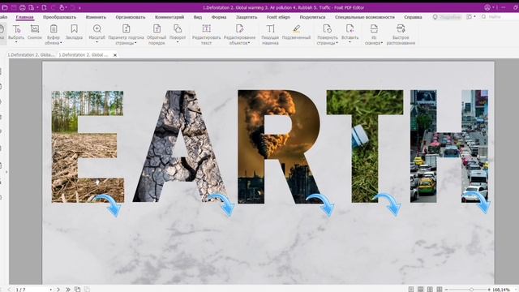Image resolution: width=519 pixels, height=292 pixels.
Task: Expand the Вставить dropdown arrow
Action: pos(350,42)
